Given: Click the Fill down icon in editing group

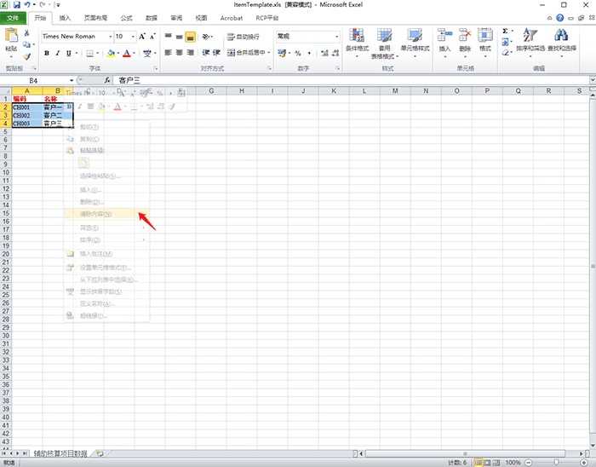Looking at the screenshot, I should [x=505, y=42].
